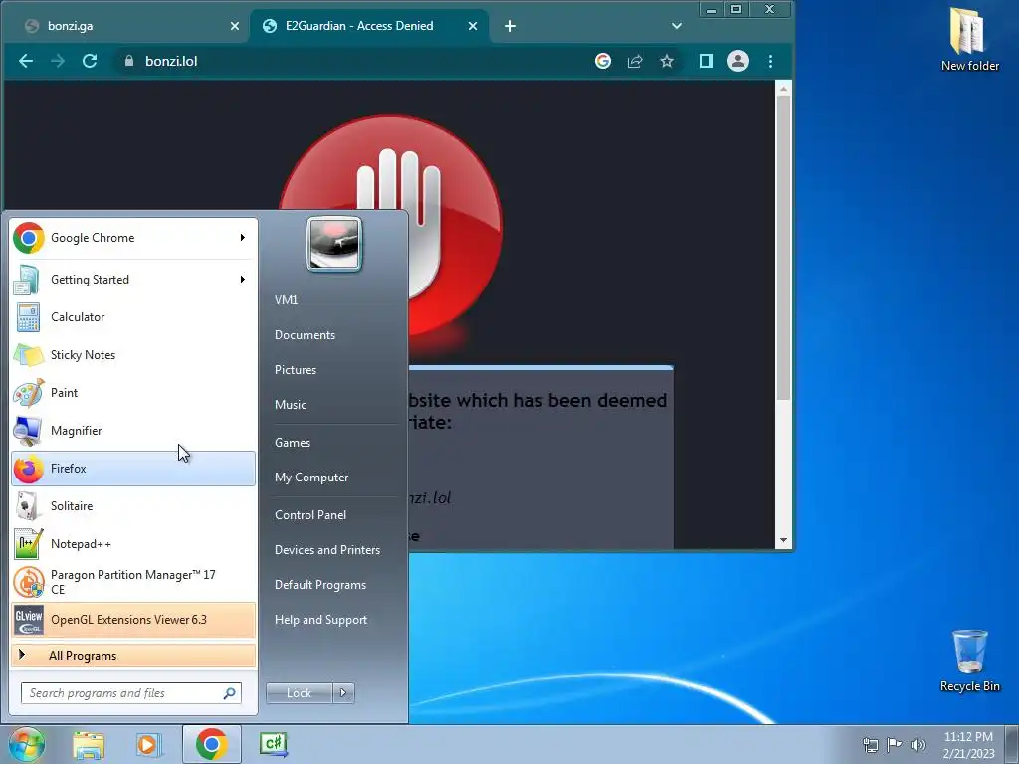This screenshot has height=764, width=1019.
Task: Close the bonzi.ga tab
Action: [x=235, y=26]
